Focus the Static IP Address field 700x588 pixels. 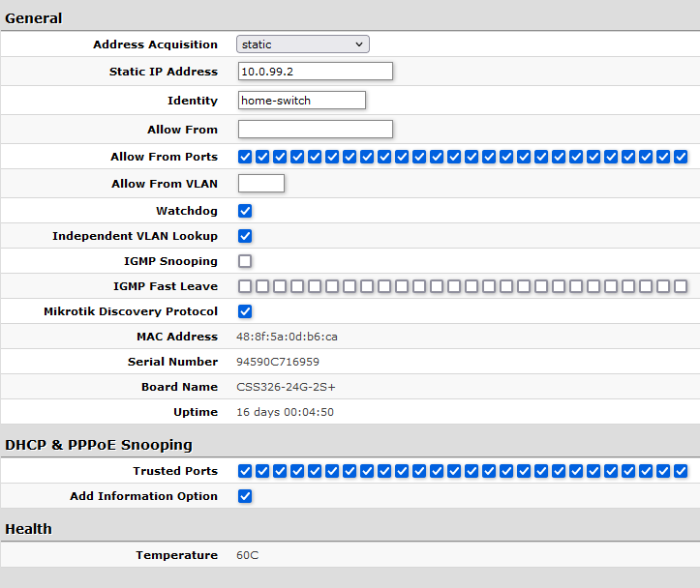(x=316, y=72)
